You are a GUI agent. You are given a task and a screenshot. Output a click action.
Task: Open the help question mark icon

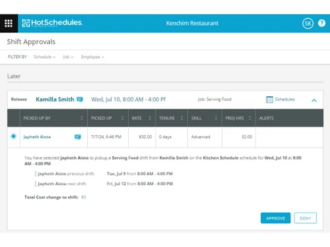pyautogui.click(x=321, y=23)
